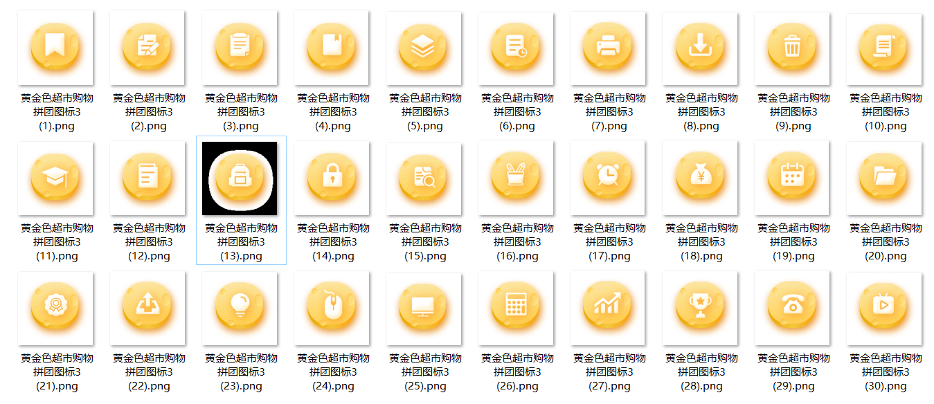Image resolution: width=934 pixels, height=404 pixels.
Task: Click file name ending in (13).png
Action: 240,242
